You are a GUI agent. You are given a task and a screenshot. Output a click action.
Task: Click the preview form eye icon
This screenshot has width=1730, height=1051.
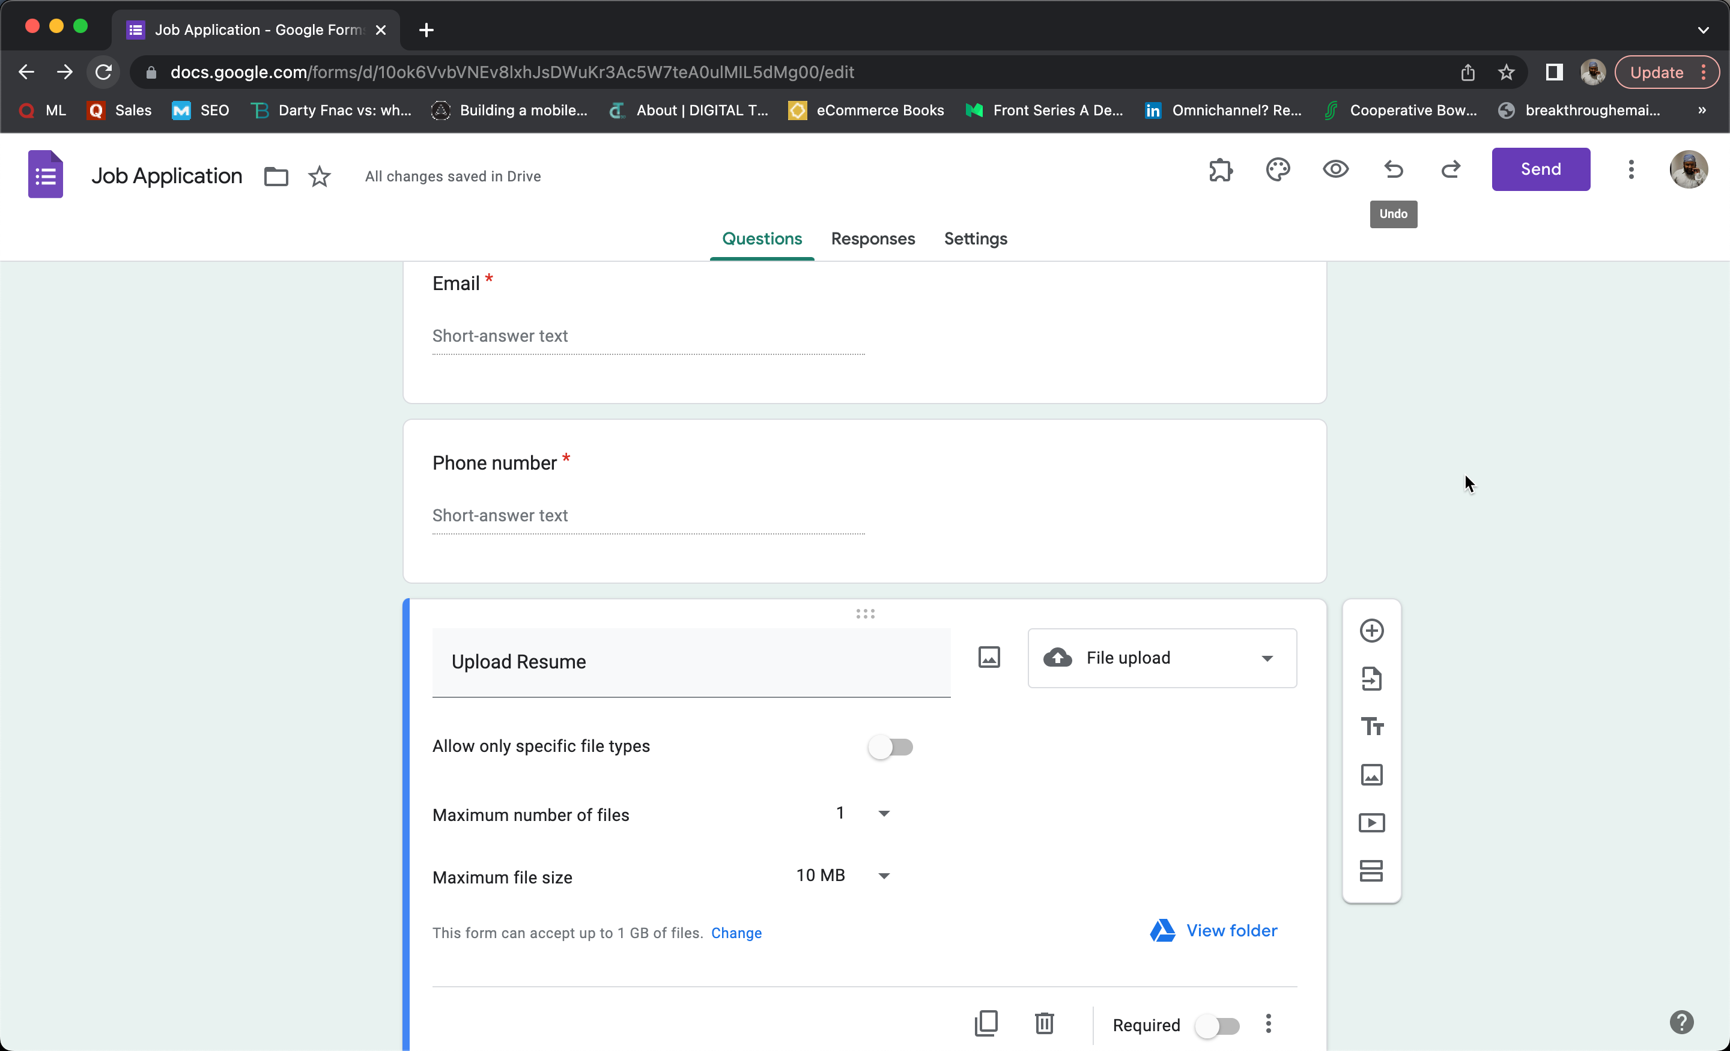1335,169
